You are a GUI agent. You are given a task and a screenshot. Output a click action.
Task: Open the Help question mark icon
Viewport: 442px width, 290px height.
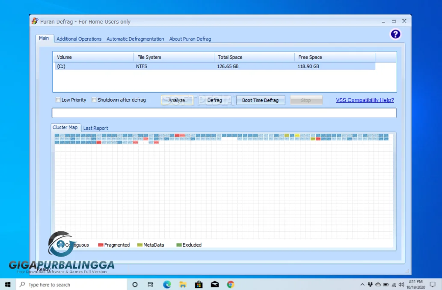click(x=395, y=34)
